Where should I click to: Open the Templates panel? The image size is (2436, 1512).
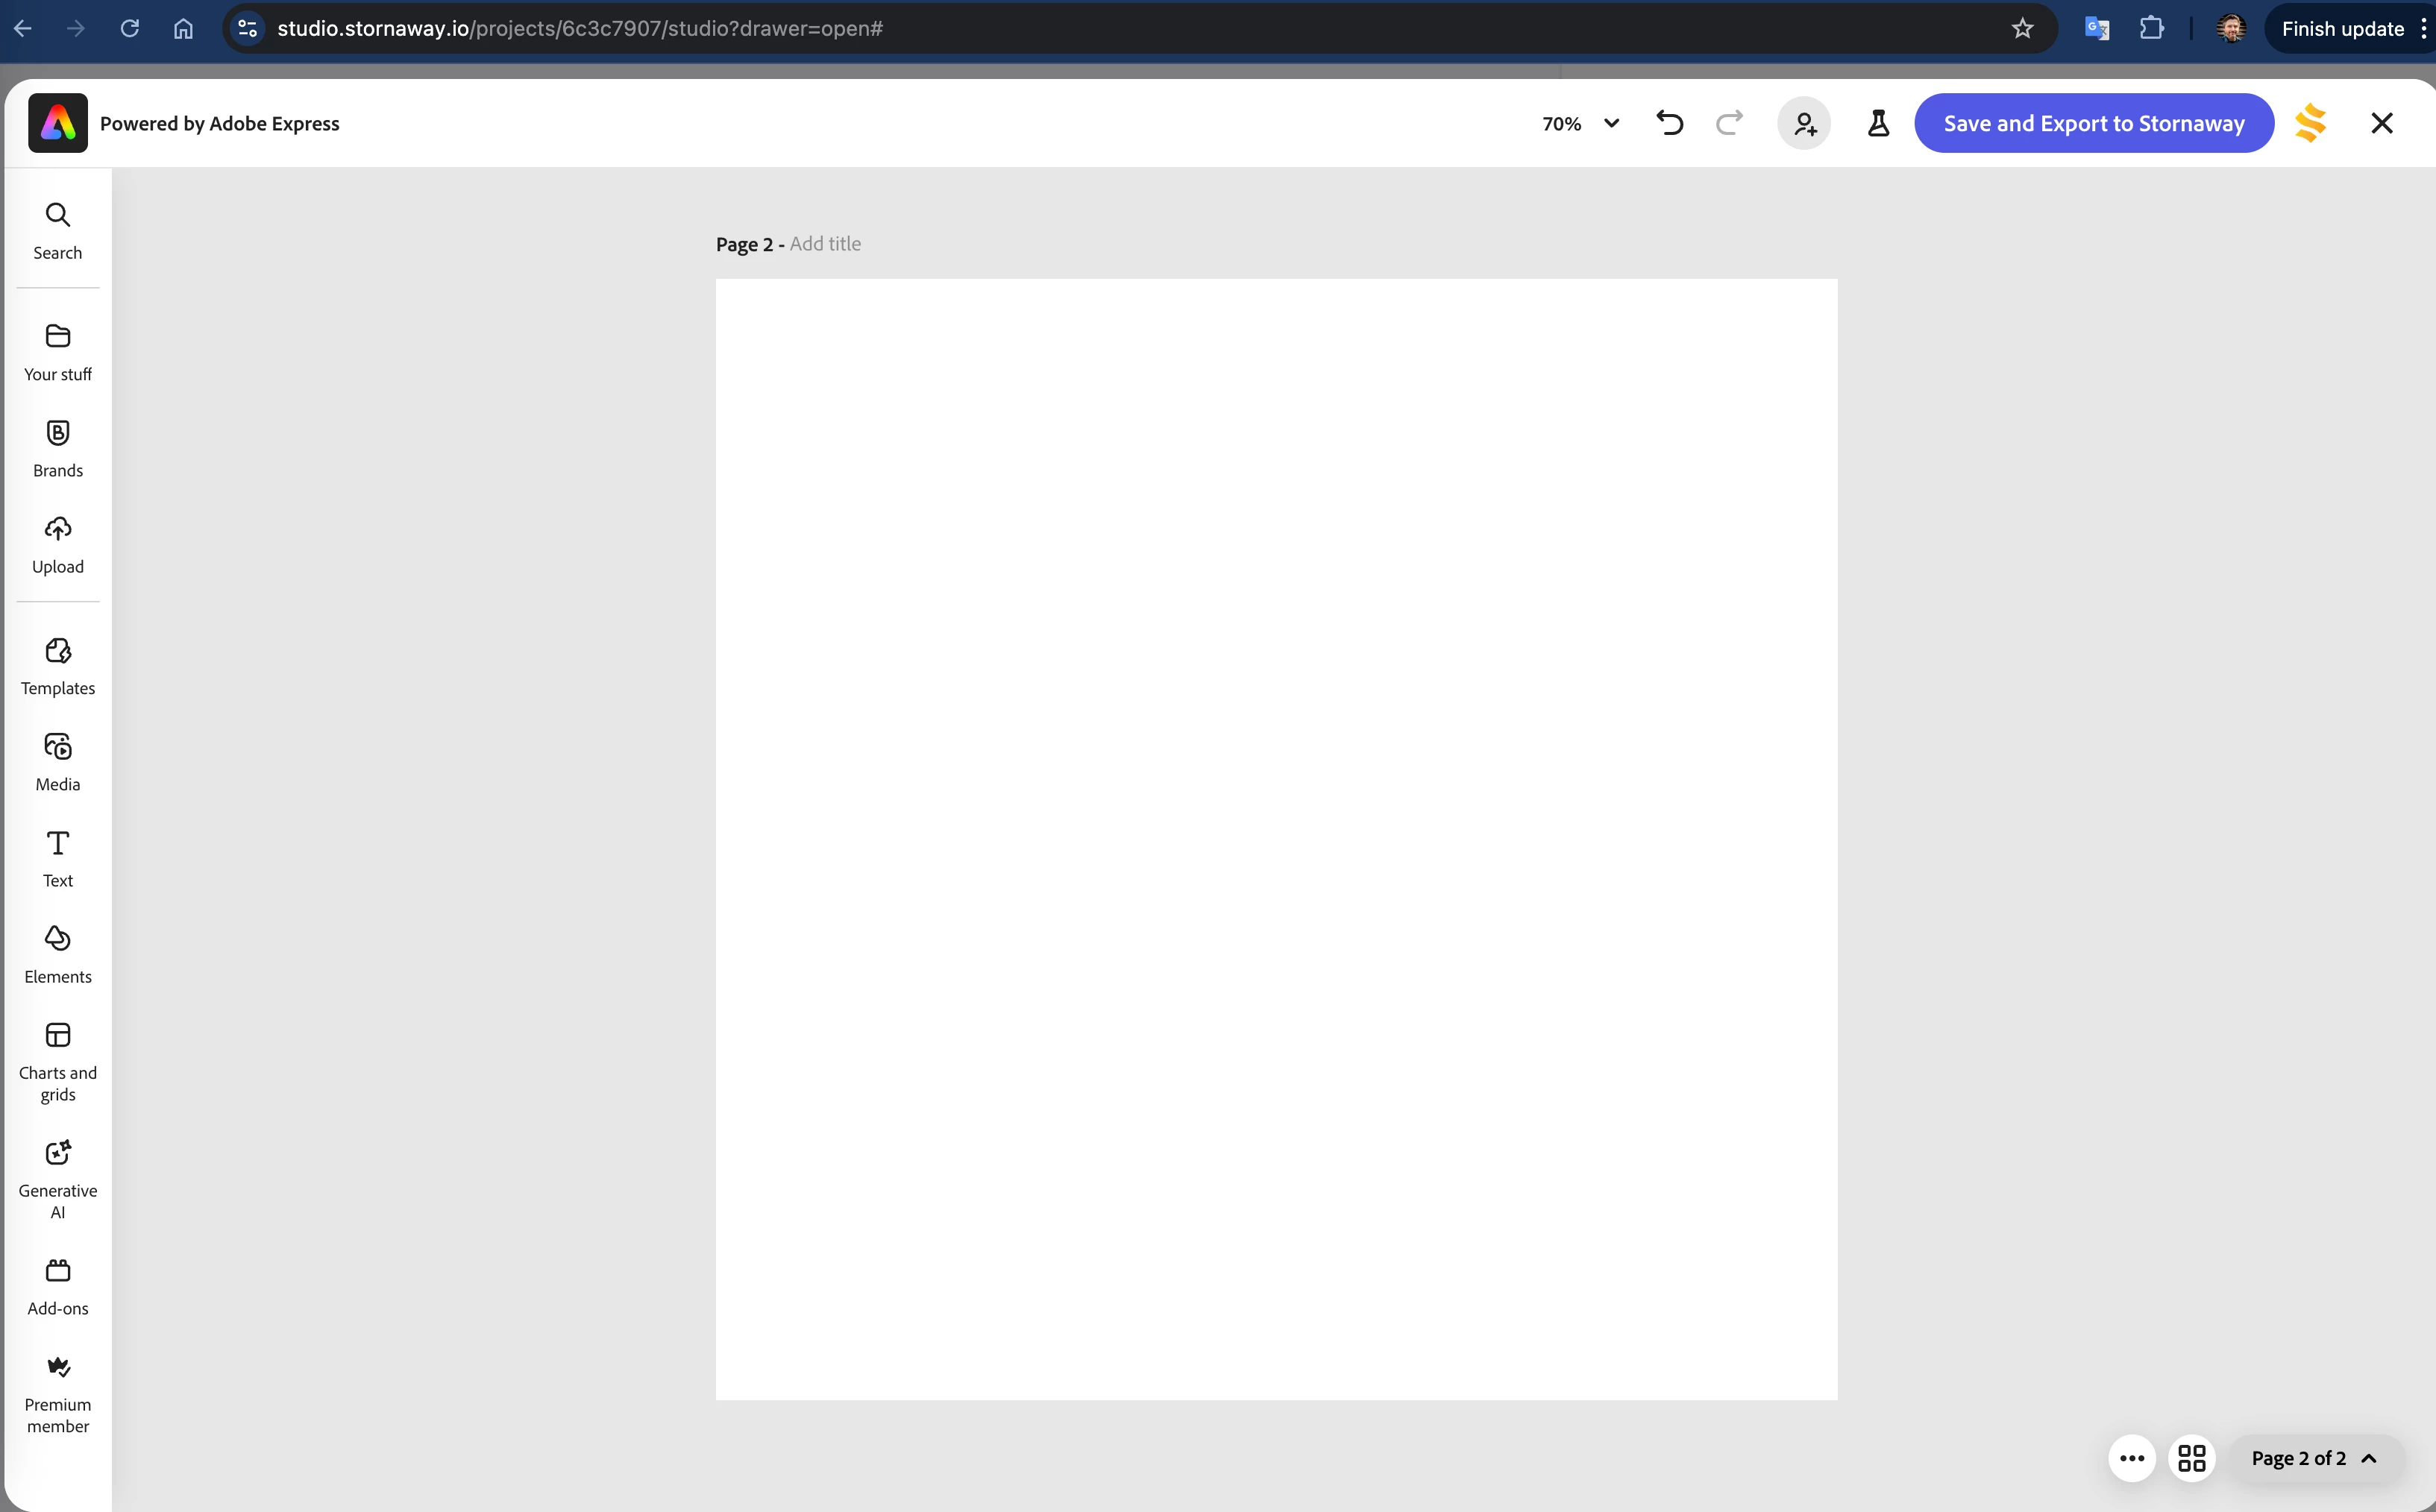[x=57, y=666]
